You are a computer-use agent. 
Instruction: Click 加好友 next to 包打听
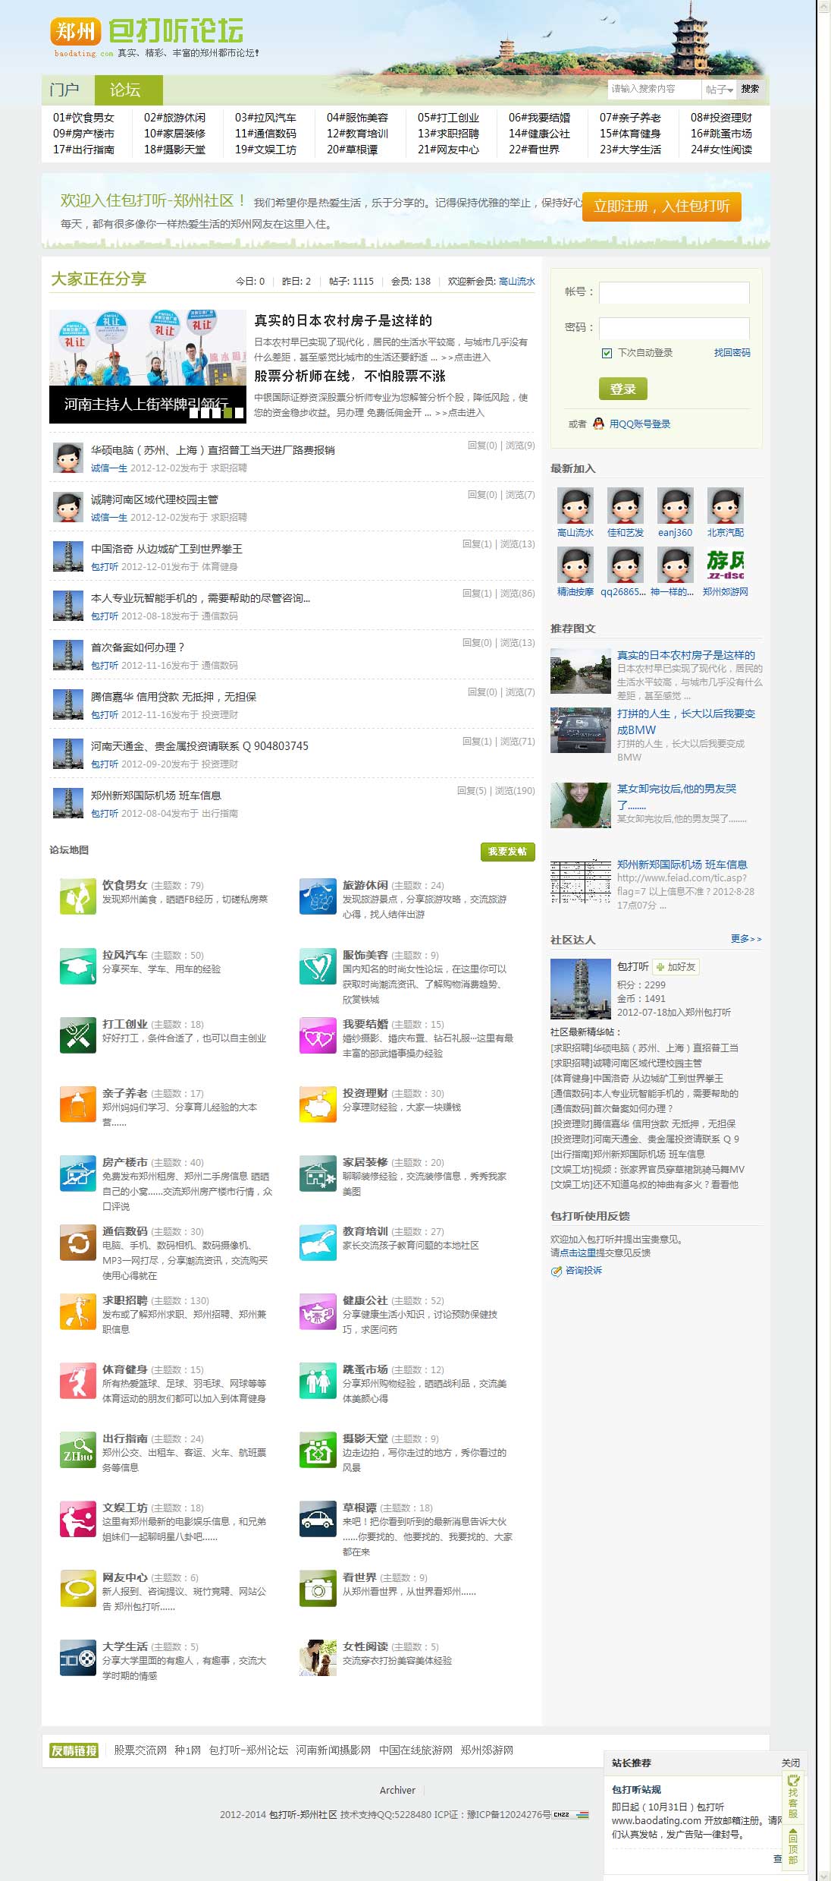point(676,966)
